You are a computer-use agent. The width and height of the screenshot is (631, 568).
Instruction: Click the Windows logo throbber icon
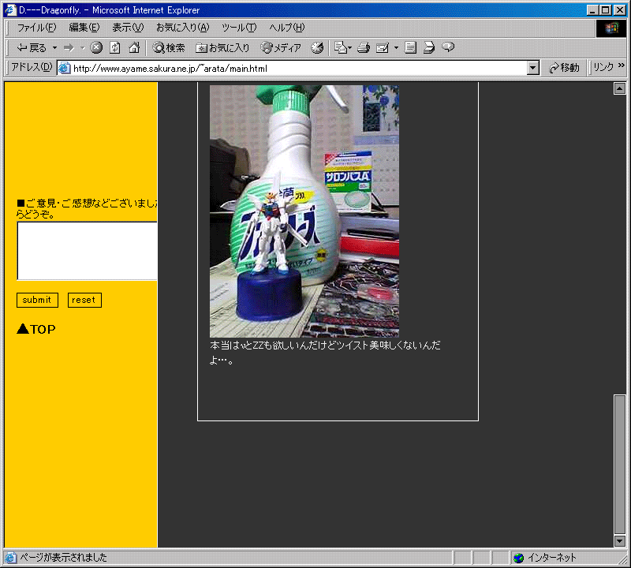pos(610,28)
